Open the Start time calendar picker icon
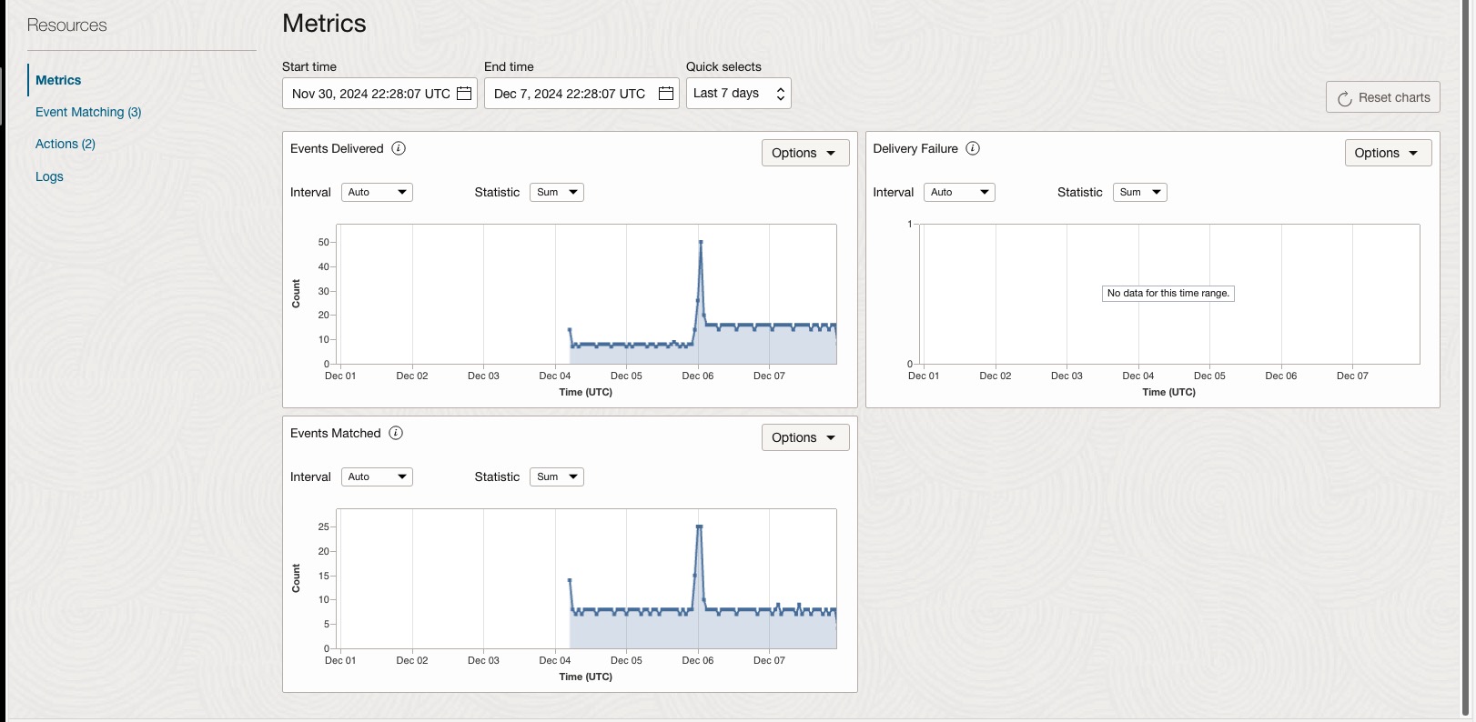This screenshot has width=1476, height=722. click(x=464, y=94)
